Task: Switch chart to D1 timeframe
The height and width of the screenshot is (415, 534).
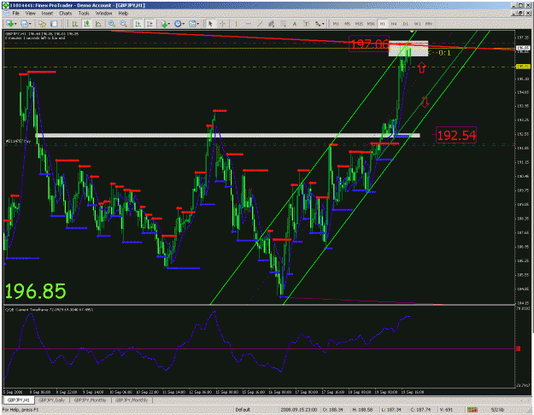Action: [405, 24]
